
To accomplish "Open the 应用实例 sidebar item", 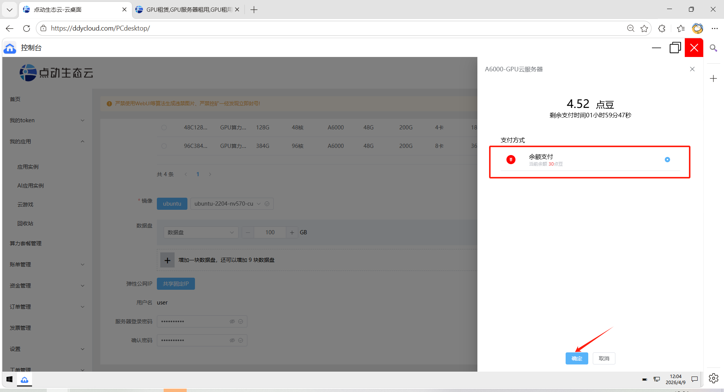I will coord(28,167).
